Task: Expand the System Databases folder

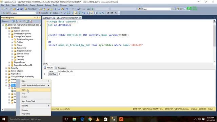Action: point(9,31)
